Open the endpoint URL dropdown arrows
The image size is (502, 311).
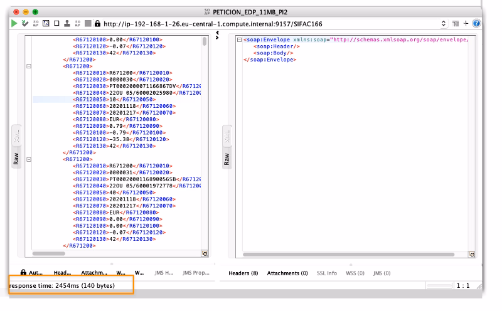click(444, 23)
